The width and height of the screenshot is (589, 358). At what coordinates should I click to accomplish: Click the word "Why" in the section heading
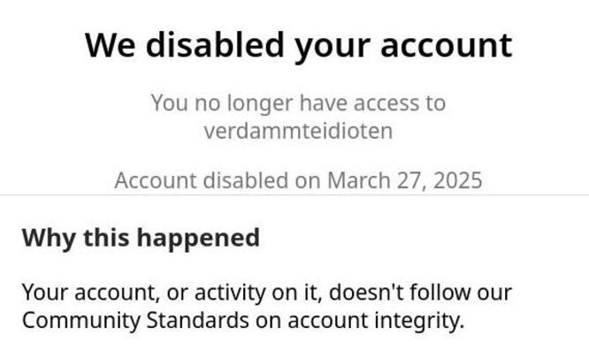[x=43, y=238]
